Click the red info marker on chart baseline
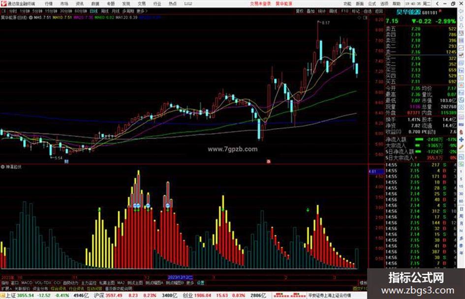The width and height of the screenshot is (465, 299). pyautogui.click(x=268, y=162)
